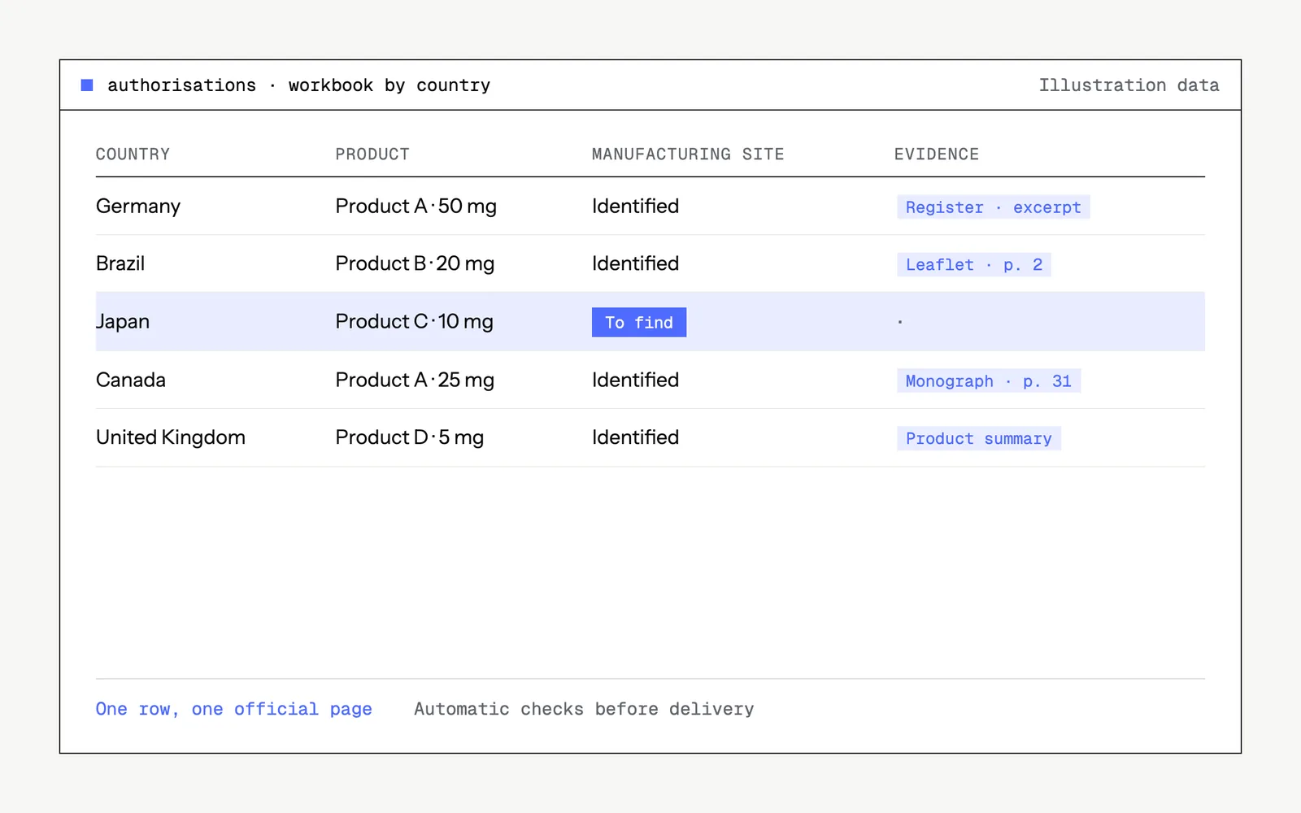This screenshot has width=1301, height=813.
Task: Select the EVIDENCE column header
Action: point(937,154)
